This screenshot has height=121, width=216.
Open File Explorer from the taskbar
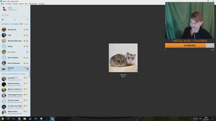(25, 119)
